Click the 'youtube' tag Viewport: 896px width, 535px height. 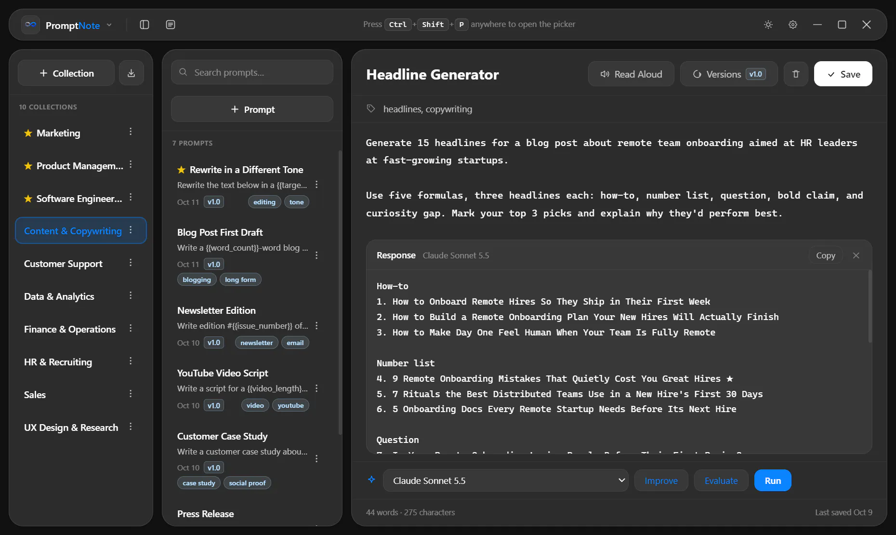tap(290, 405)
